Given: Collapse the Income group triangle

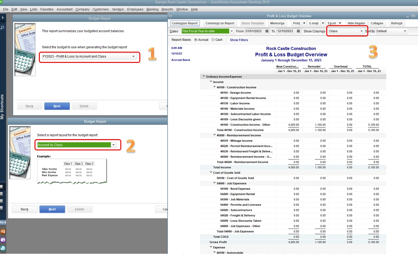Looking at the screenshot, I should (211, 82).
